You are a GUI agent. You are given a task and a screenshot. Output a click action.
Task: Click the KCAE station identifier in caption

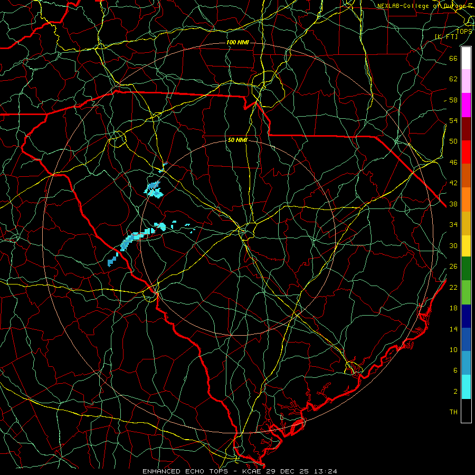[x=253, y=471]
